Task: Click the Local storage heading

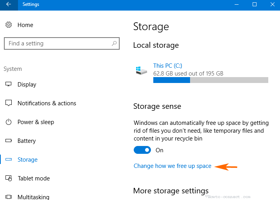Action: point(156,45)
